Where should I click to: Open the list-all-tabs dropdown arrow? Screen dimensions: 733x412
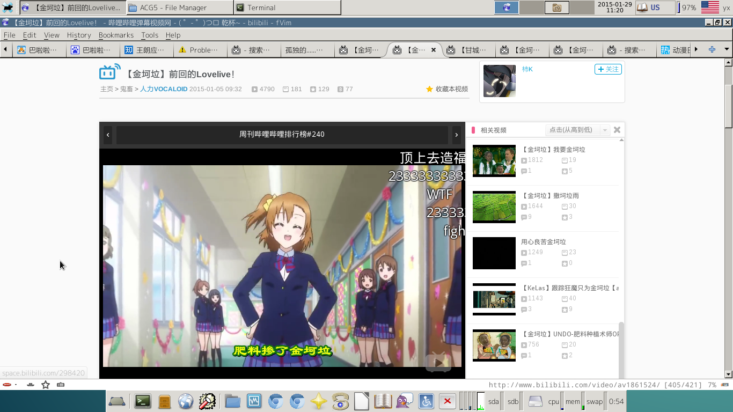[x=727, y=49]
